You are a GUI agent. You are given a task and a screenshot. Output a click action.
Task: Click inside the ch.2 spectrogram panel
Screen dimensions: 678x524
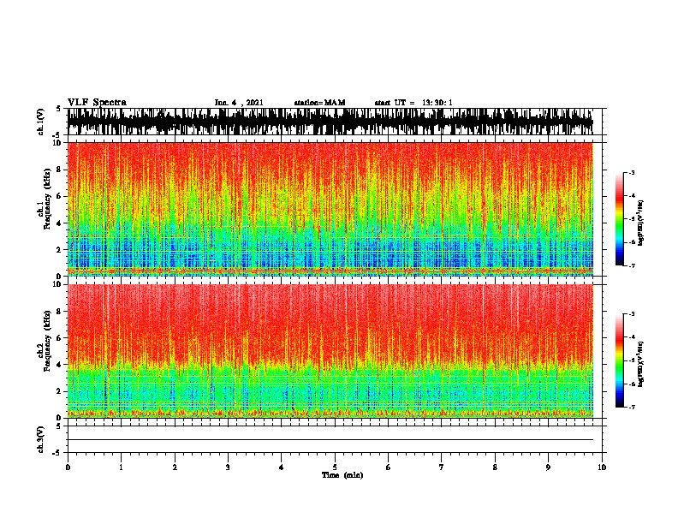coord(330,351)
